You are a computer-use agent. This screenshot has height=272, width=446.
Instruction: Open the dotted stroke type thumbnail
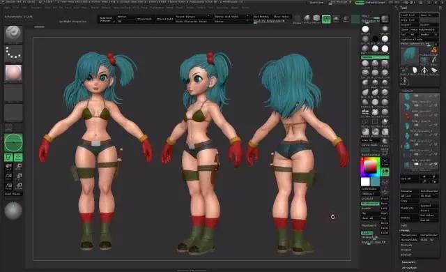(13, 53)
